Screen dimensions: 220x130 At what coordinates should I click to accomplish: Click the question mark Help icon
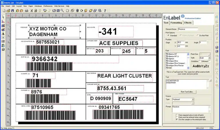[105, 11]
